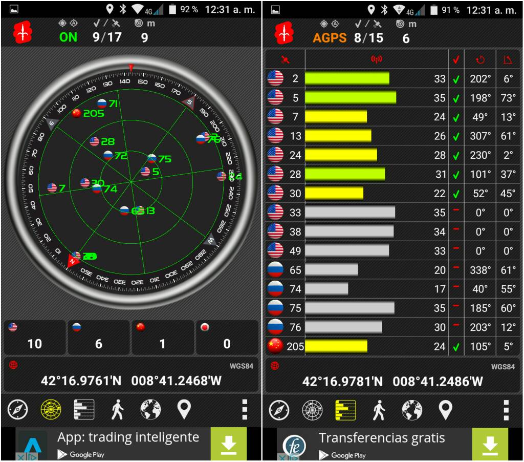Open three-dot overflow menu in left screen
This screenshot has height=462, width=524.
pyautogui.click(x=245, y=409)
